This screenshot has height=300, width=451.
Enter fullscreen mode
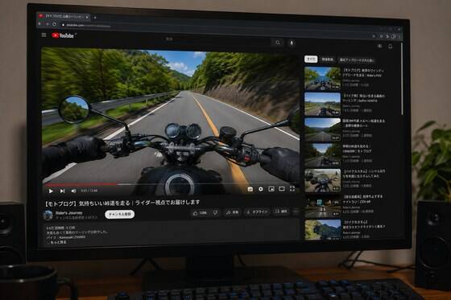(x=292, y=188)
